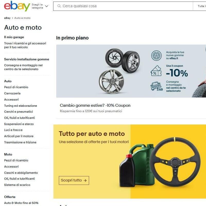Open Servizio installazione gomme
Viewport: 206px width, 206px height.
(x=27, y=59)
